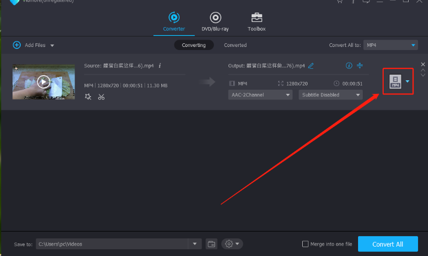This screenshot has width=428, height=256.
Task: Play the video thumbnail preview
Action: [x=44, y=82]
